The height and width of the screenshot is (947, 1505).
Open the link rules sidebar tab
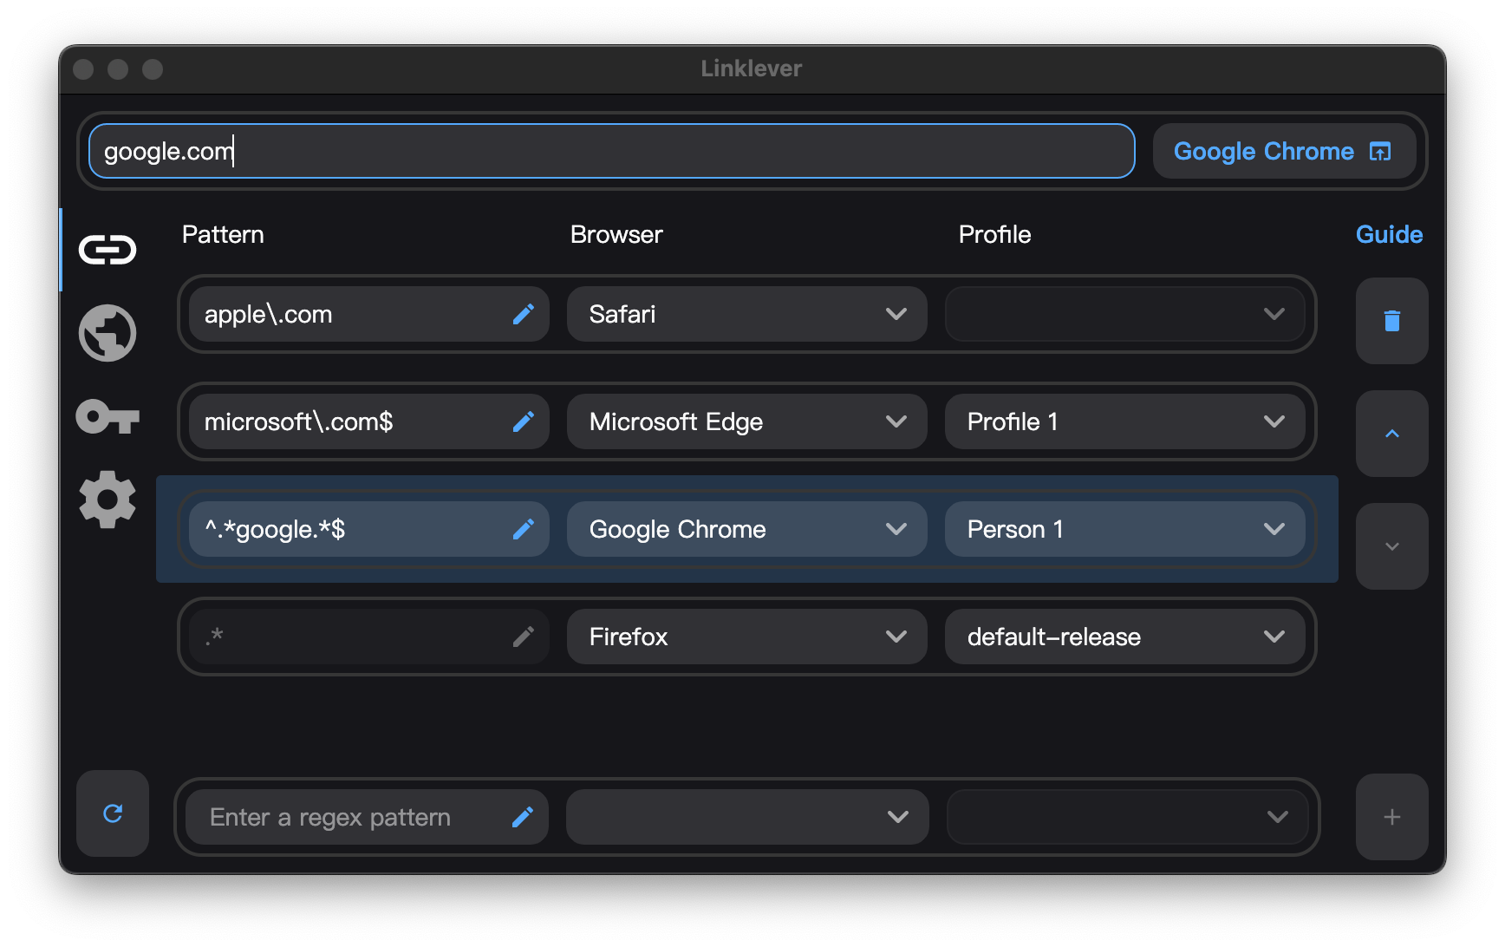click(x=107, y=250)
